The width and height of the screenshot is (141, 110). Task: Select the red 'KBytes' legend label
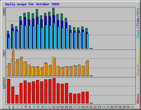point(138,99)
